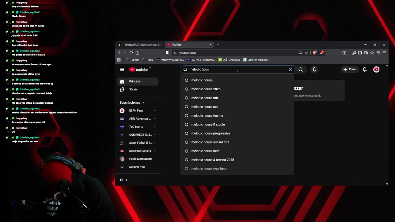Open the Deportes Canal 4 channel
The height and width of the screenshot is (222, 395).
[138, 151]
